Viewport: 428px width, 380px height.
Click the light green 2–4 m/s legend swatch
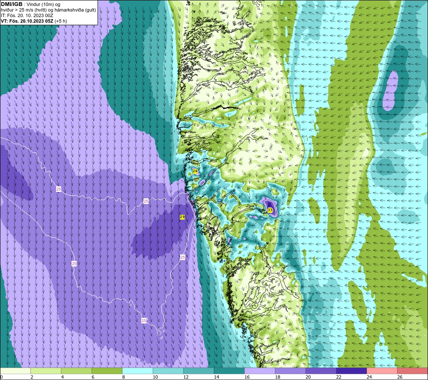click(x=46, y=371)
